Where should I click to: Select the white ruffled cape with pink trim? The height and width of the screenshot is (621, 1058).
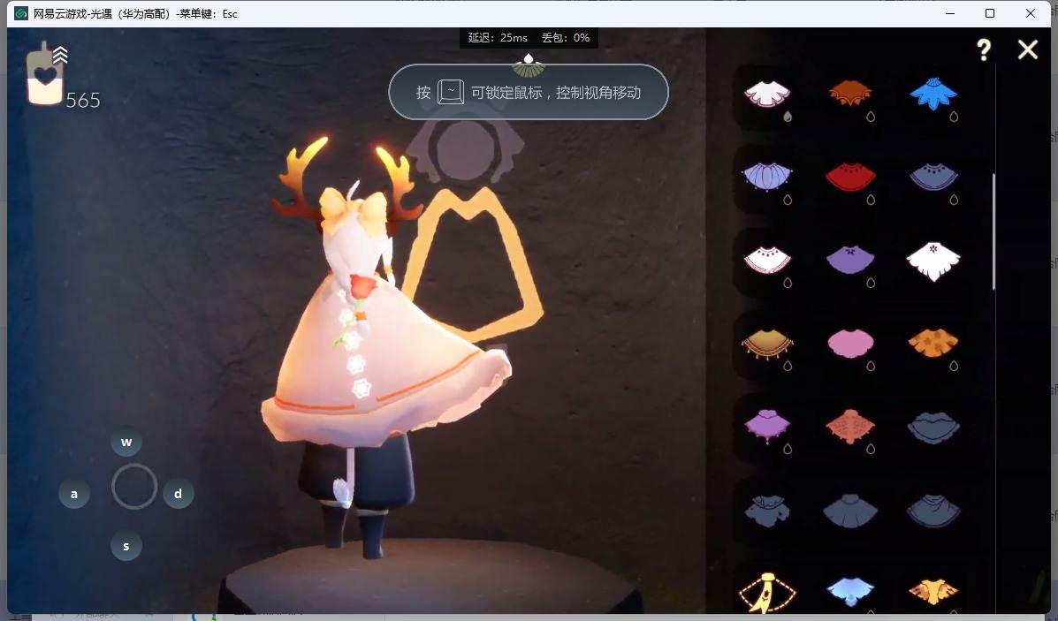[x=767, y=93]
